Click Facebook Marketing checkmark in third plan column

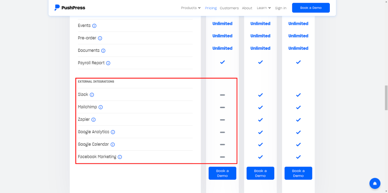[298, 157]
